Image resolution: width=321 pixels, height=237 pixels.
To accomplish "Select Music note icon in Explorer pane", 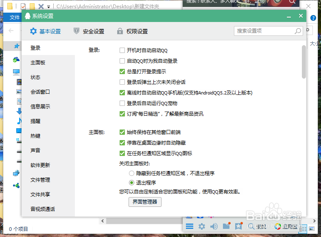I will point(19,121).
